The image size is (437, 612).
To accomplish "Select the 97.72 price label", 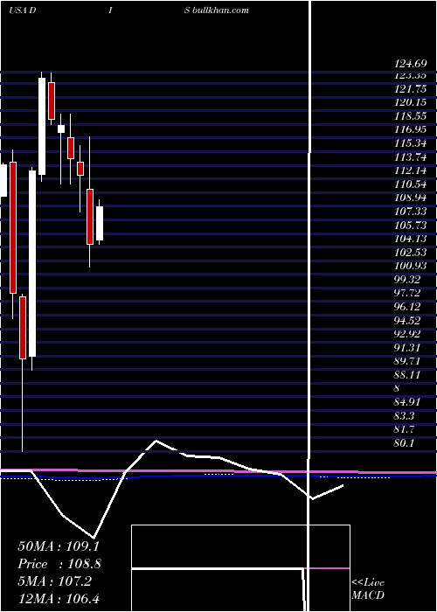I will (x=407, y=293).
